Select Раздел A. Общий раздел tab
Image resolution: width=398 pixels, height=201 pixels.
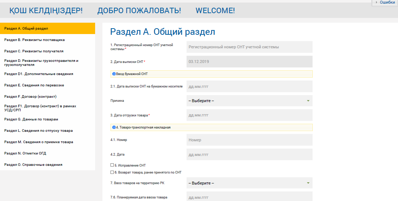(x=48, y=28)
